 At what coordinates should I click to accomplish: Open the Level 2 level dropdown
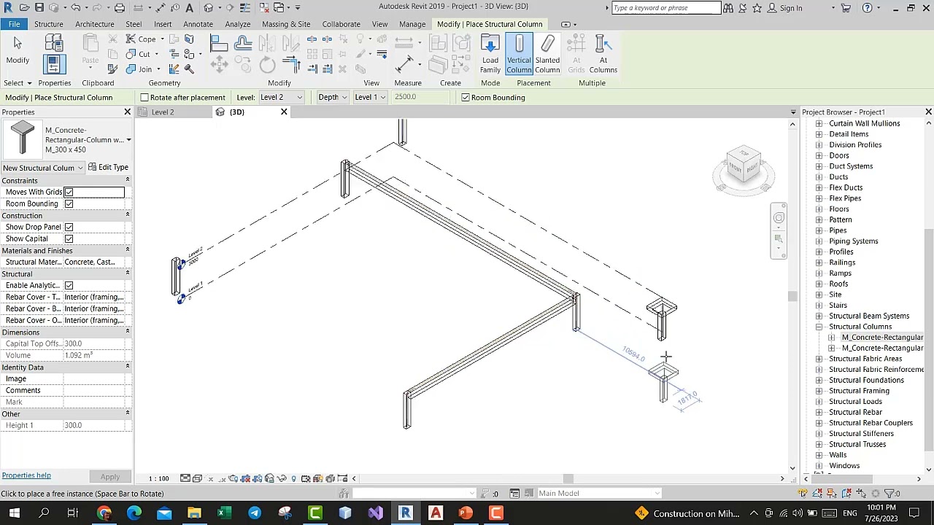(x=280, y=98)
